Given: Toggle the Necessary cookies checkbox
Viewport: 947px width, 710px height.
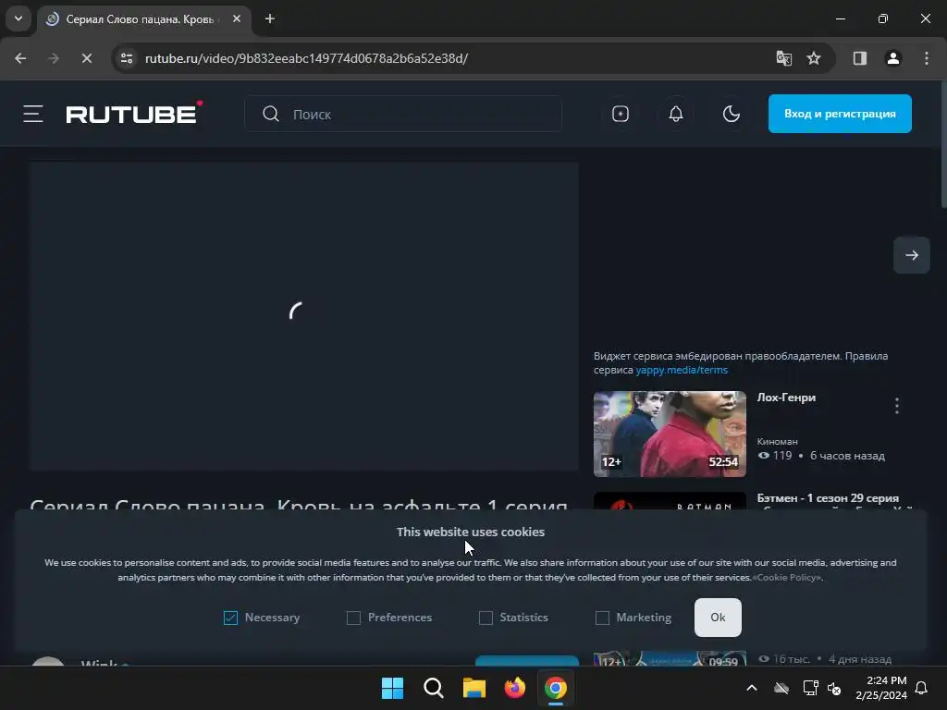Looking at the screenshot, I should (230, 618).
